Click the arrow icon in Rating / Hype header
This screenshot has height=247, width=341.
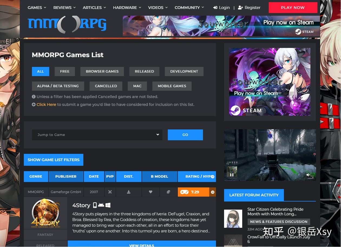[213, 177]
